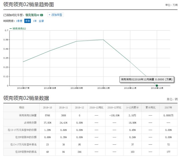Click the 1-12月累计 column header
The image size is (185, 159).
tap(132, 107)
